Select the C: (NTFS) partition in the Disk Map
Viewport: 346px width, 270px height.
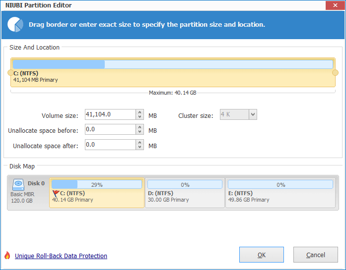(x=97, y=193)
